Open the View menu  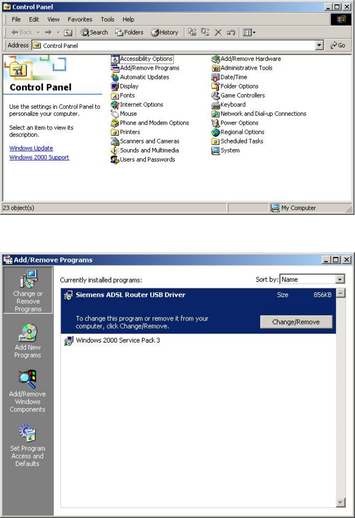click(x=53, y=19)
